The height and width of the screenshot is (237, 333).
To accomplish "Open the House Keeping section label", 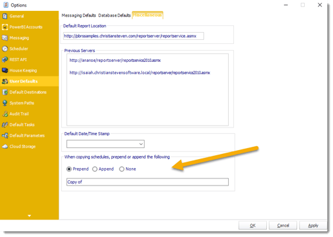I will pyautogui.click(x=23, y=71).
